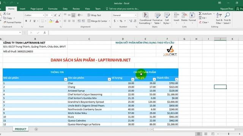Open the Clear dropdown in Editing

click(x=204, y=22)
